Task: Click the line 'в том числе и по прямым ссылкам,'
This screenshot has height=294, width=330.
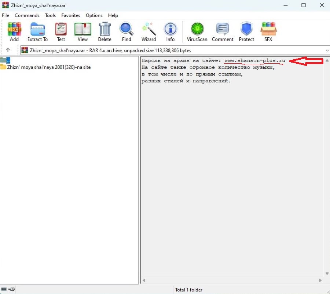Action: point(192,74)
